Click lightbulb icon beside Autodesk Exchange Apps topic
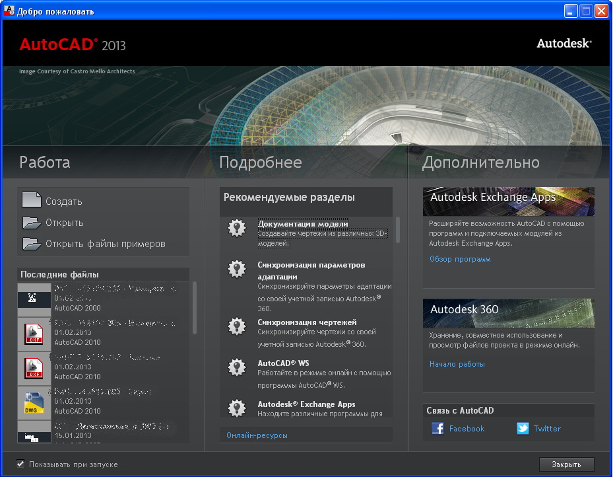The image size is (613, 477). (237, 408)
